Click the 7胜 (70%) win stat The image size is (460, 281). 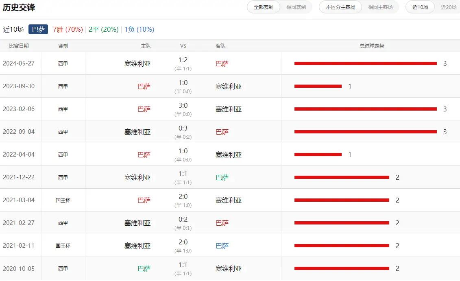tap(68, 29)
